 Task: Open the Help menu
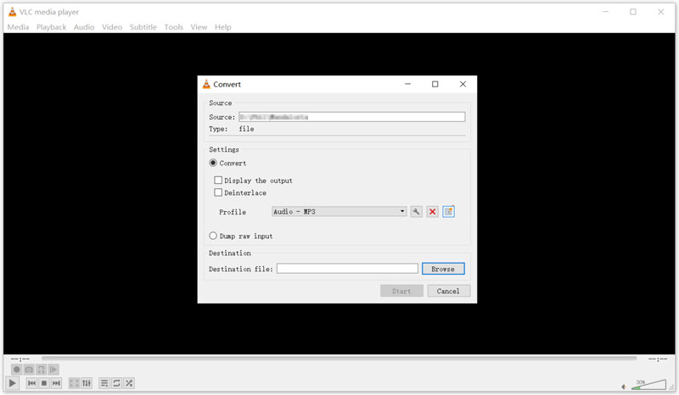(x=223, y=27)
